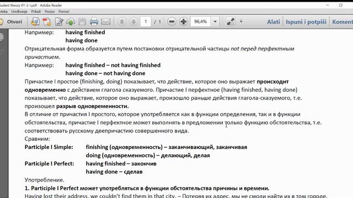Click the 'Participle I Perfect:' label
Viewport: 353px width, 198px height.
[49, 163]
